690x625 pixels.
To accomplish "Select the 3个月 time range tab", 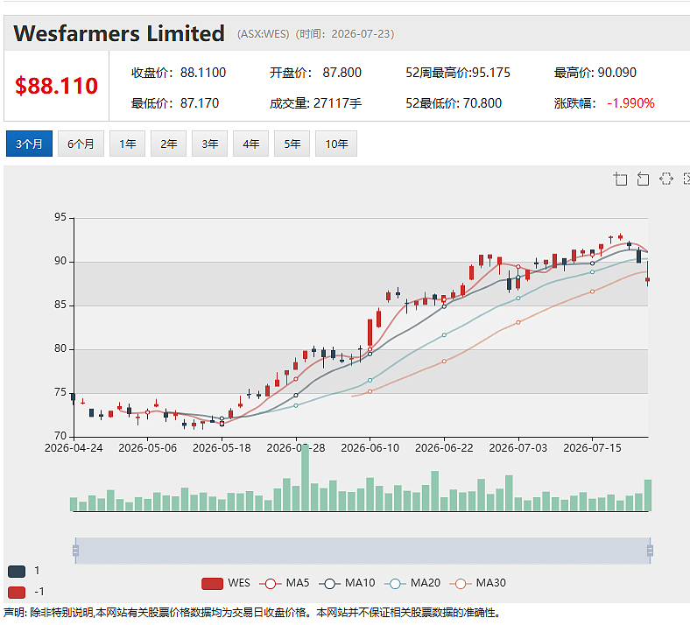I will point(29,144).
